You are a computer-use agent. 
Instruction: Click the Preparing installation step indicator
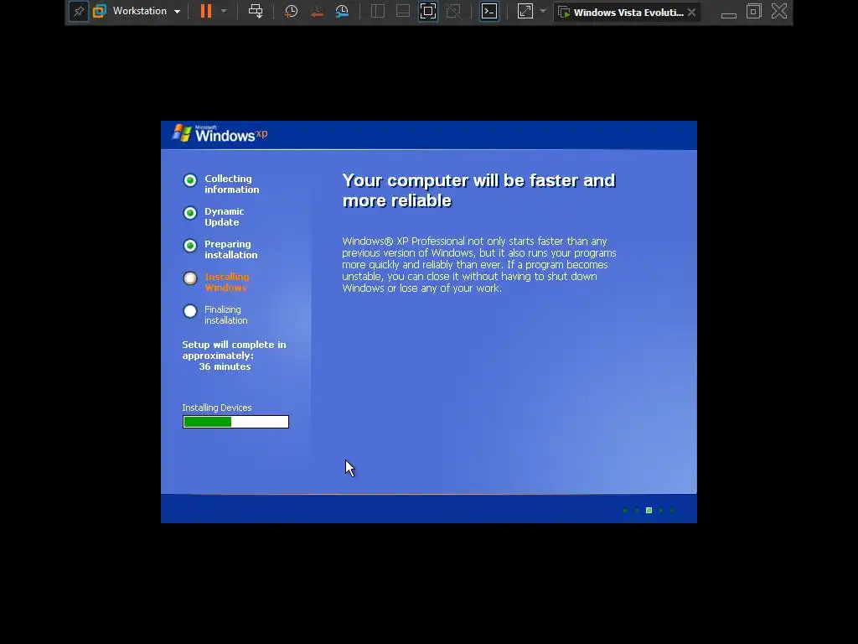190,246
